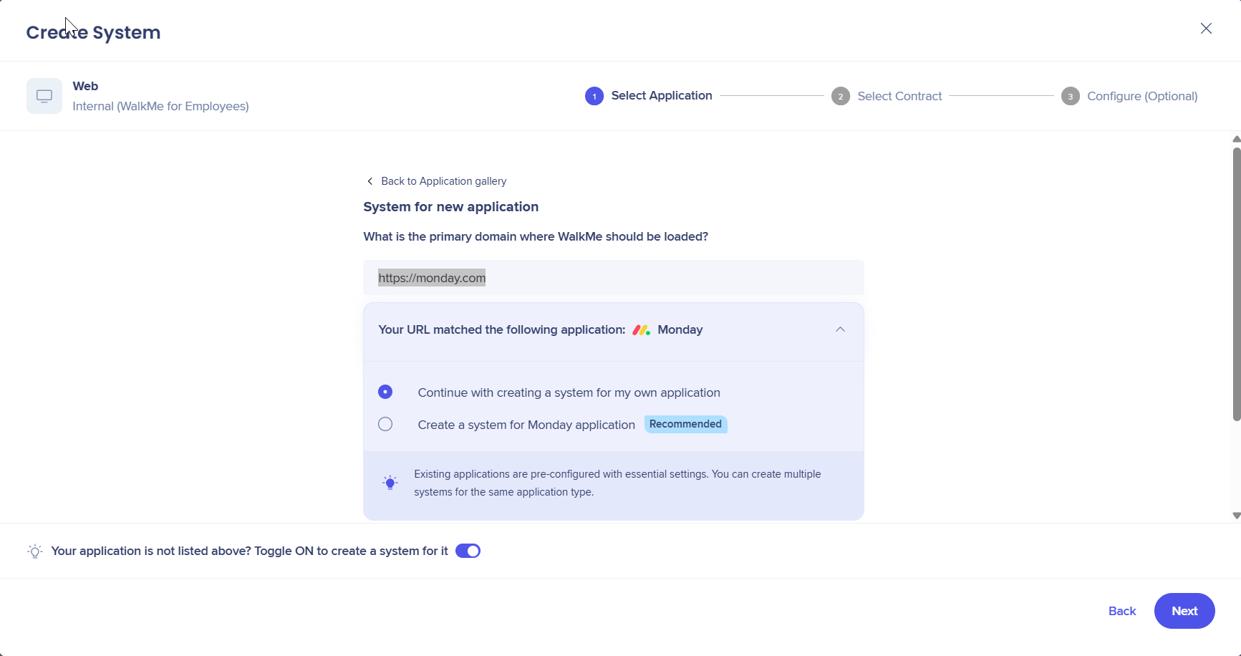
Task: Collapse the matched application panel
Action: point(840,329)
